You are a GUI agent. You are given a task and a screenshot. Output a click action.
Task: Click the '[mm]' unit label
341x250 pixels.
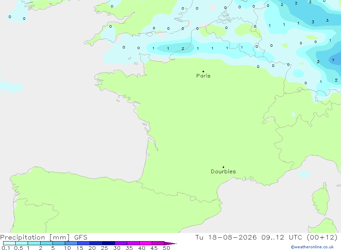coord(60,237)
